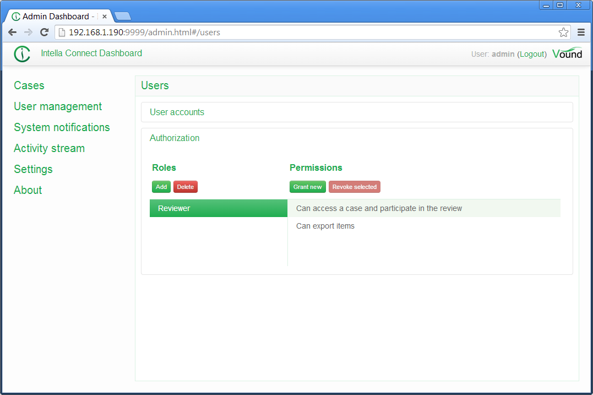Screen dimensions: 593x395
Task: Expand the User accounts section
Action: [177, 112]
